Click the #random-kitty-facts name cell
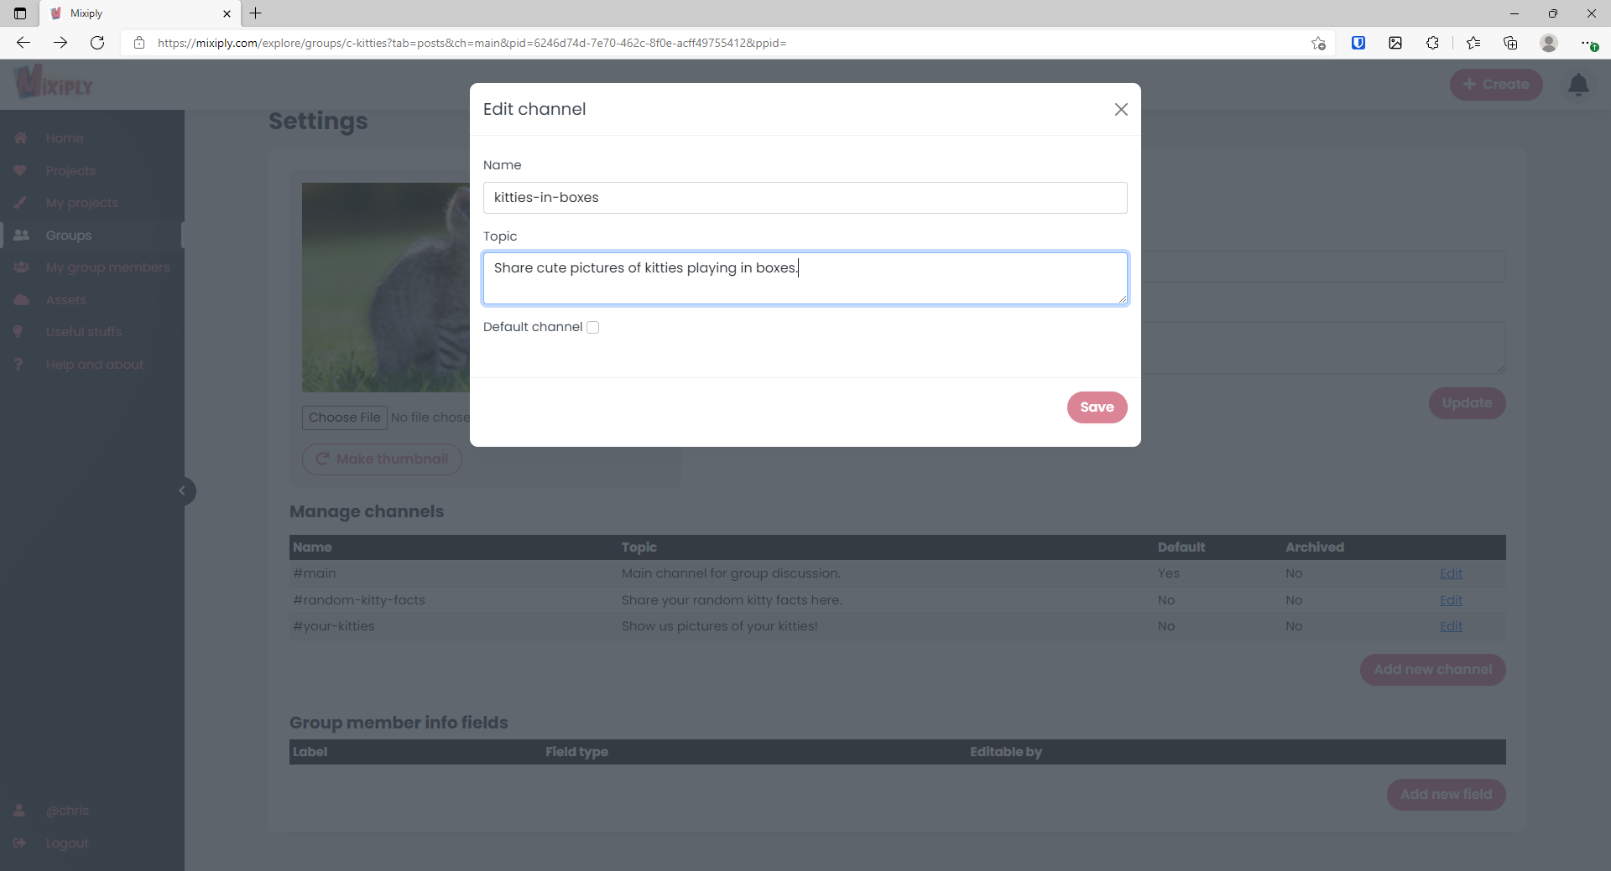Image resolution: width=1611 pixels, height=871 pixels. (x=359, y=600)
